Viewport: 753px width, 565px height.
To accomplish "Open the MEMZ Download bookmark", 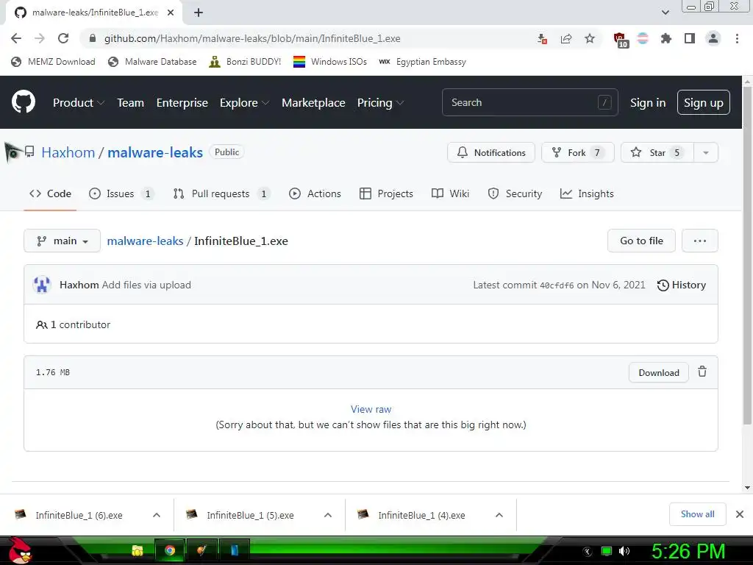I will point(53,62).
